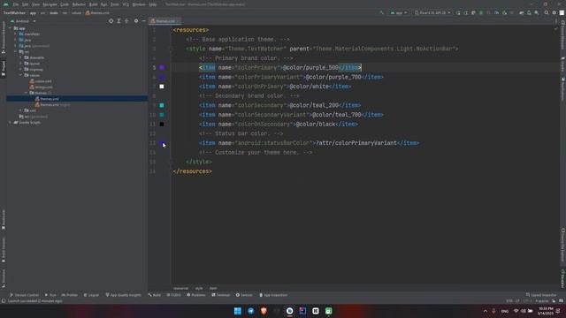Click the green spreadsheet taskbar icon

pos(328,311)
